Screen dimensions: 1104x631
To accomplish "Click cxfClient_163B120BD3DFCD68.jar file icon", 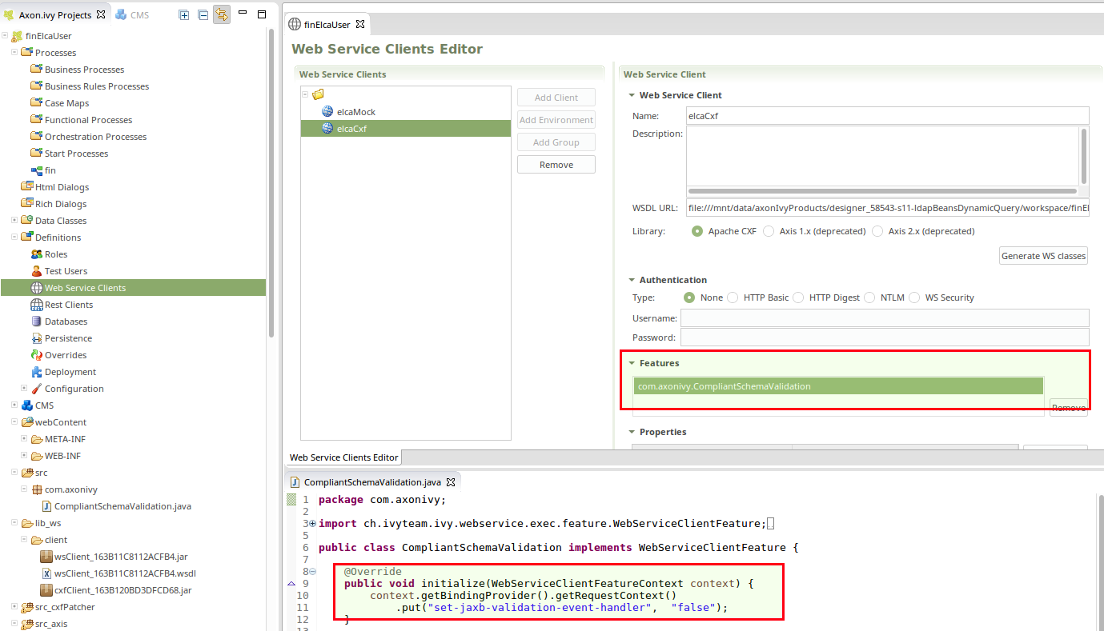I will click(46, 590).
